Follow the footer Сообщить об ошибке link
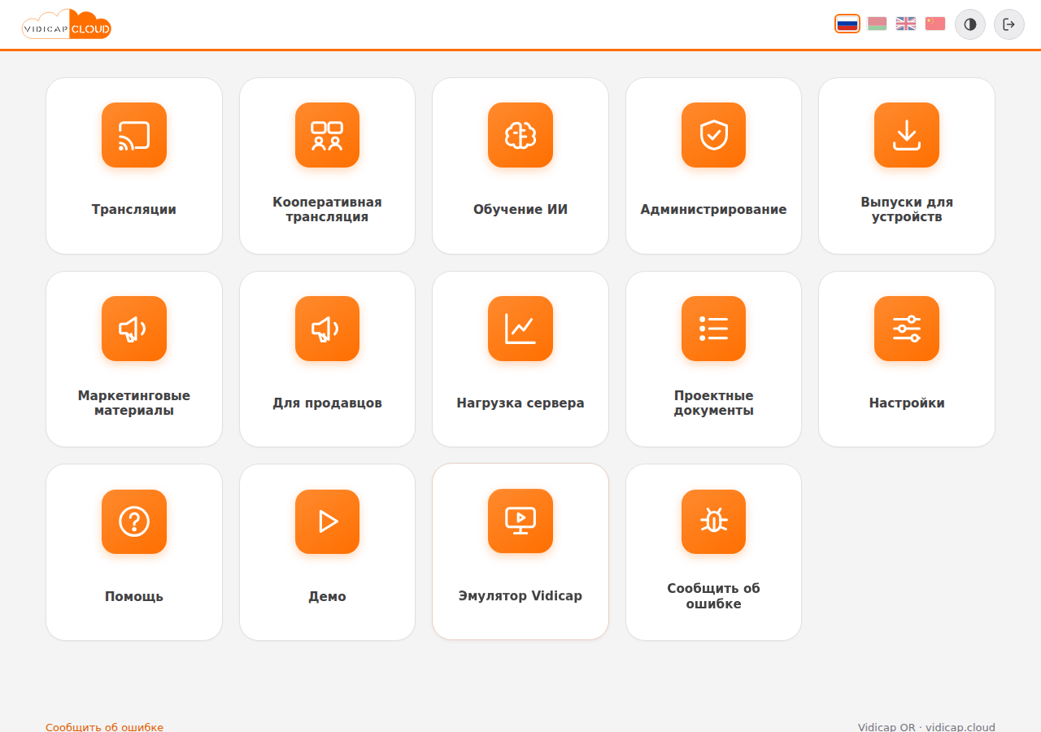This screenshot has width=1041, height=732. 104,727
